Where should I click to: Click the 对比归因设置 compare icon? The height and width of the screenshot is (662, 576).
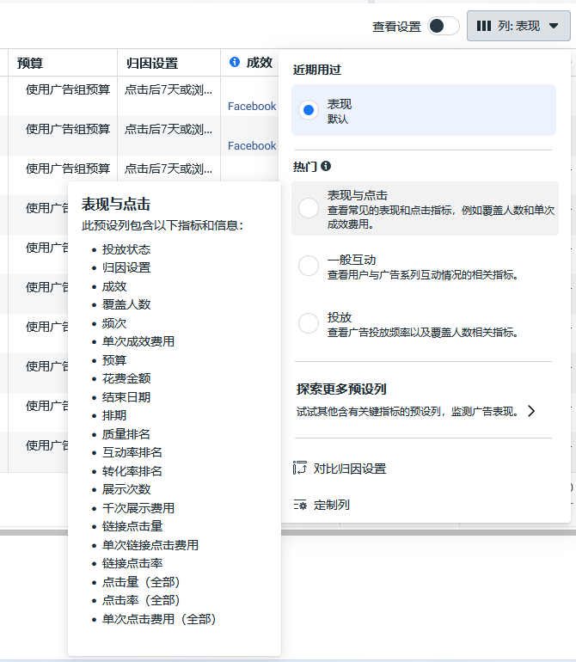click(300, 468)
